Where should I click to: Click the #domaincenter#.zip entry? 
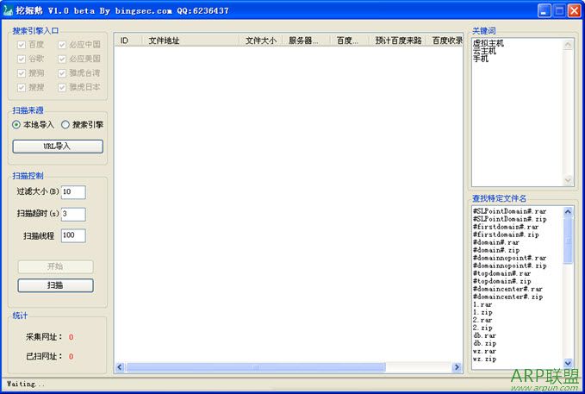coord(507,297)
